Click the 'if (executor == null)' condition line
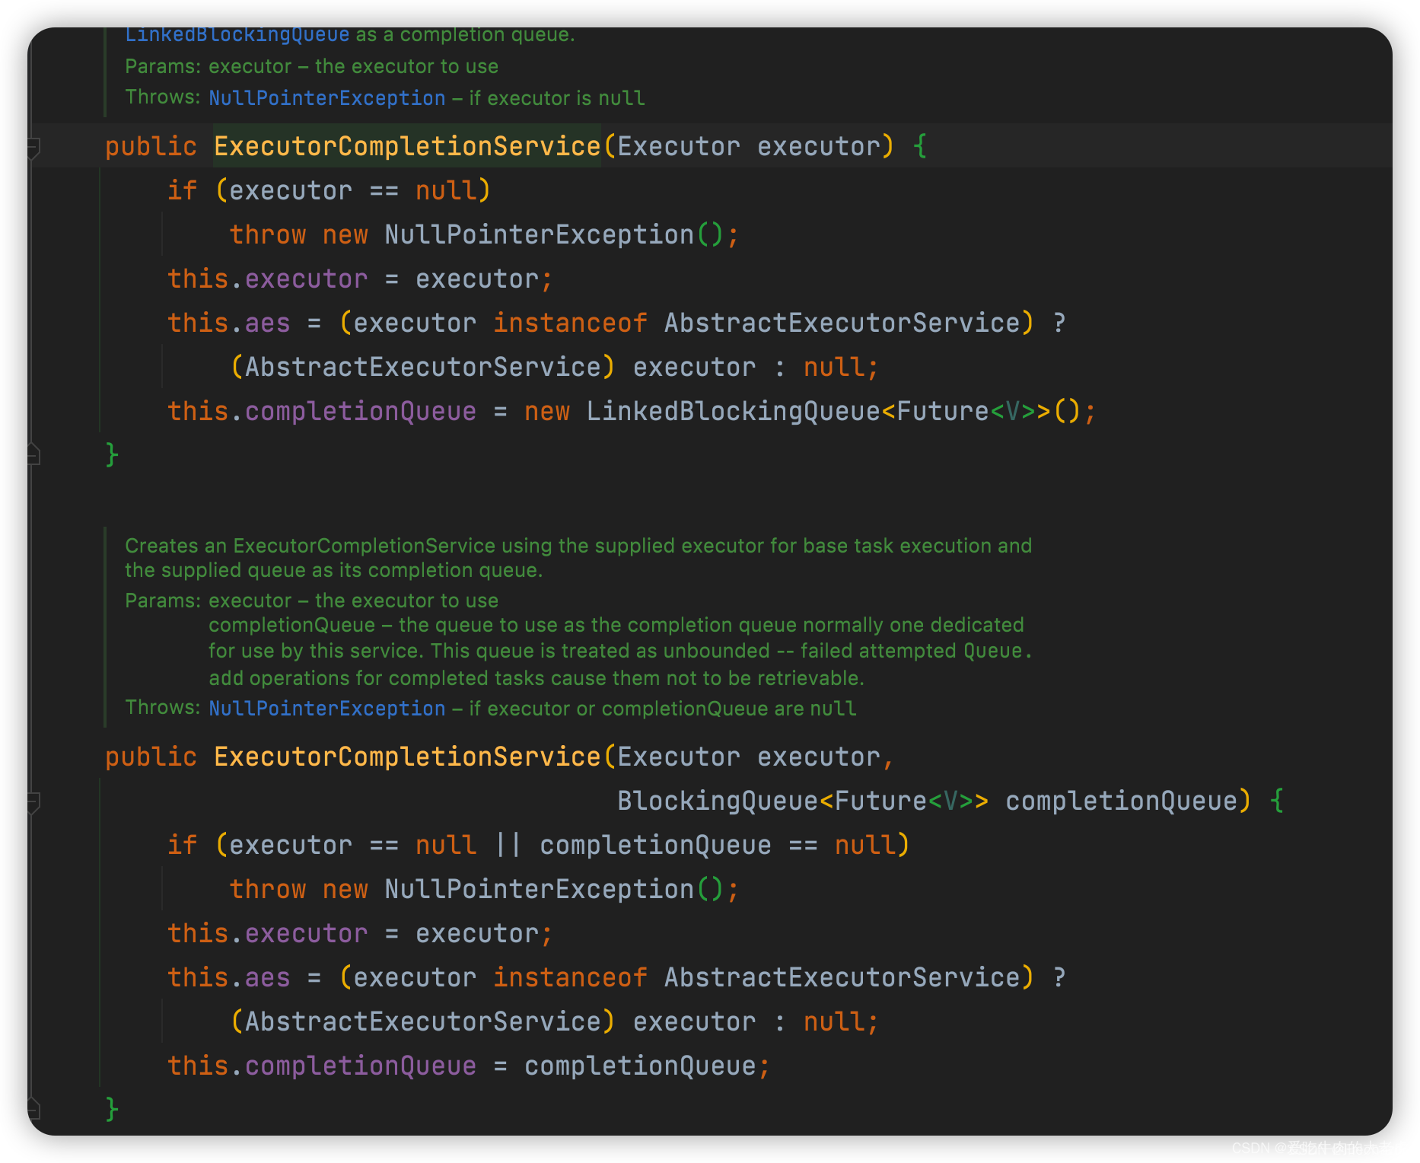The width and height of the screenshot is (1420, 1163). tap(329, 190)
